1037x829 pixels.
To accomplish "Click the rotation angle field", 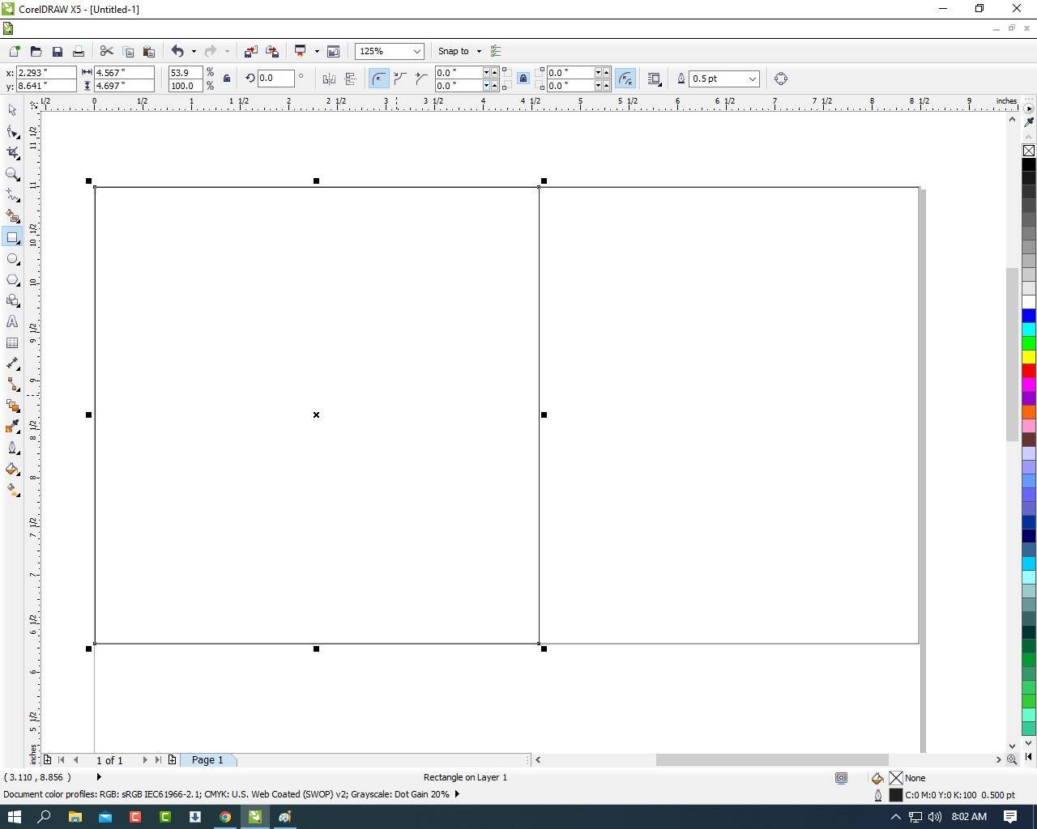I will click(275, 79).
